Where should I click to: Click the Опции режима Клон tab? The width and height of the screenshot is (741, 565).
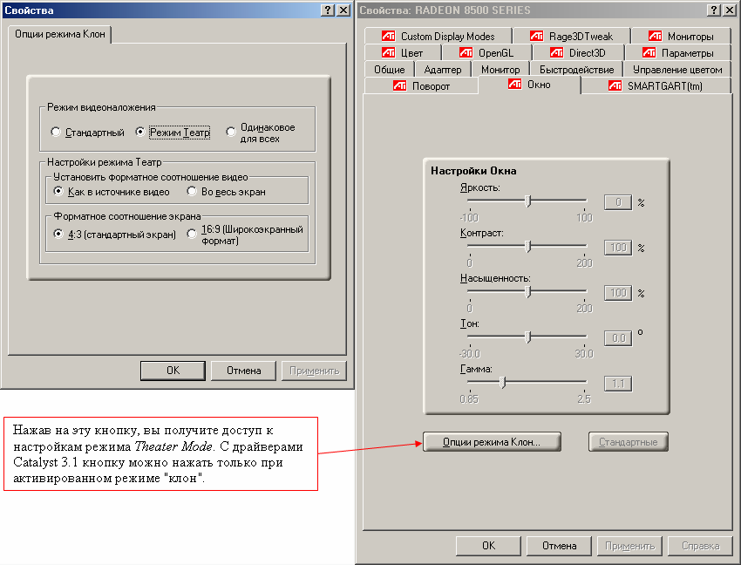click(x=59, y=34)
